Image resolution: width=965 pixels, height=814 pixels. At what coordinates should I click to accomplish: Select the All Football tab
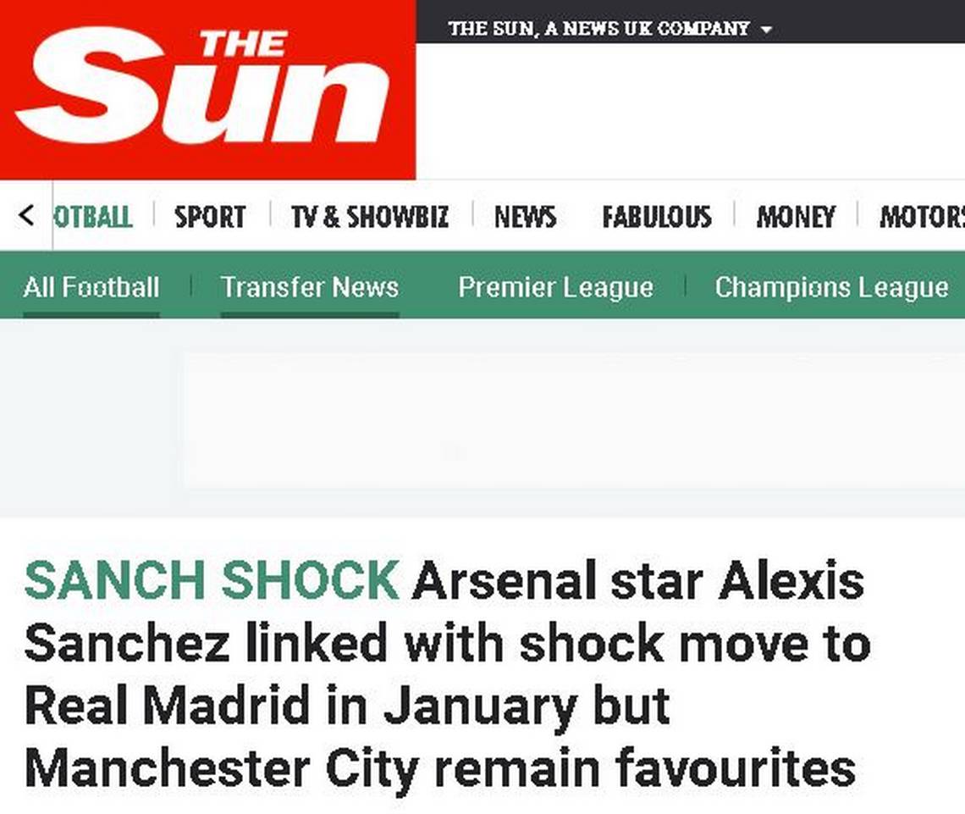(91, 287)
